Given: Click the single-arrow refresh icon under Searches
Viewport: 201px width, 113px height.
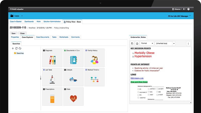Looking at the screenshot, I should coord(16,48).
